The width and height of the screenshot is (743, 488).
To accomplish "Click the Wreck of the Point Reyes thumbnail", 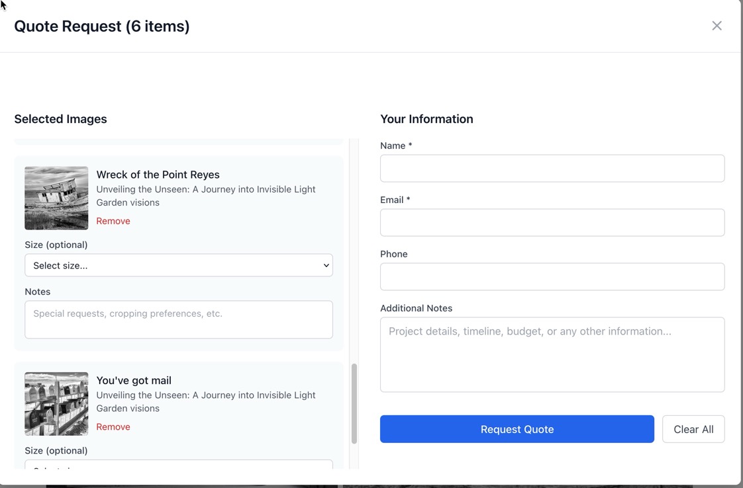I will pyautogui.click(x=56, y=198).
